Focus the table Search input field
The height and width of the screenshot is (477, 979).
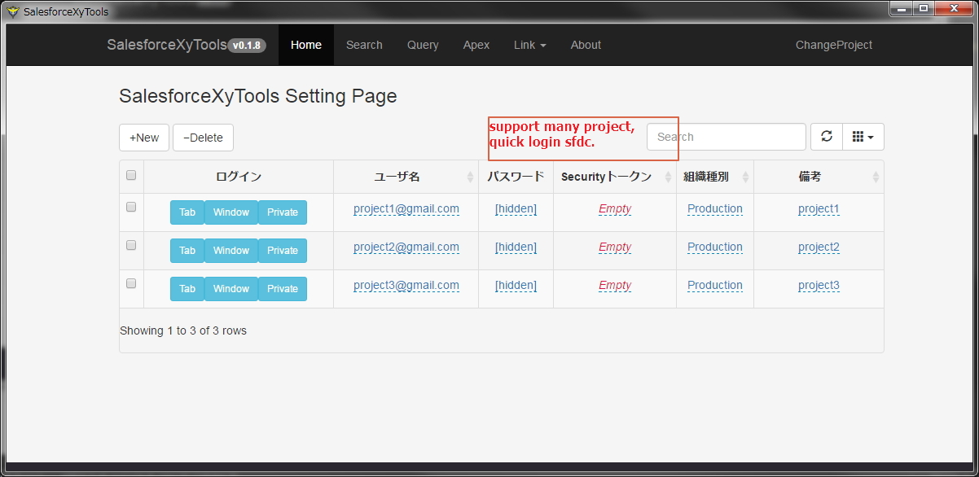727,137
